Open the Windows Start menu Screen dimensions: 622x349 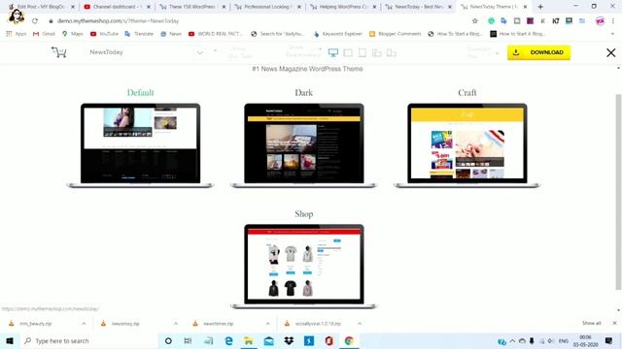click(10, 340)
